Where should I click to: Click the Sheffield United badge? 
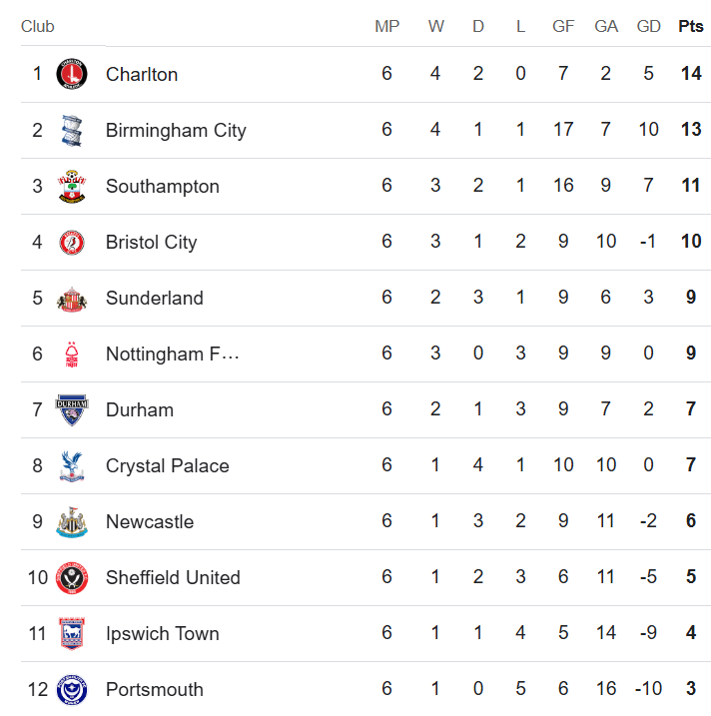(72, 578)
